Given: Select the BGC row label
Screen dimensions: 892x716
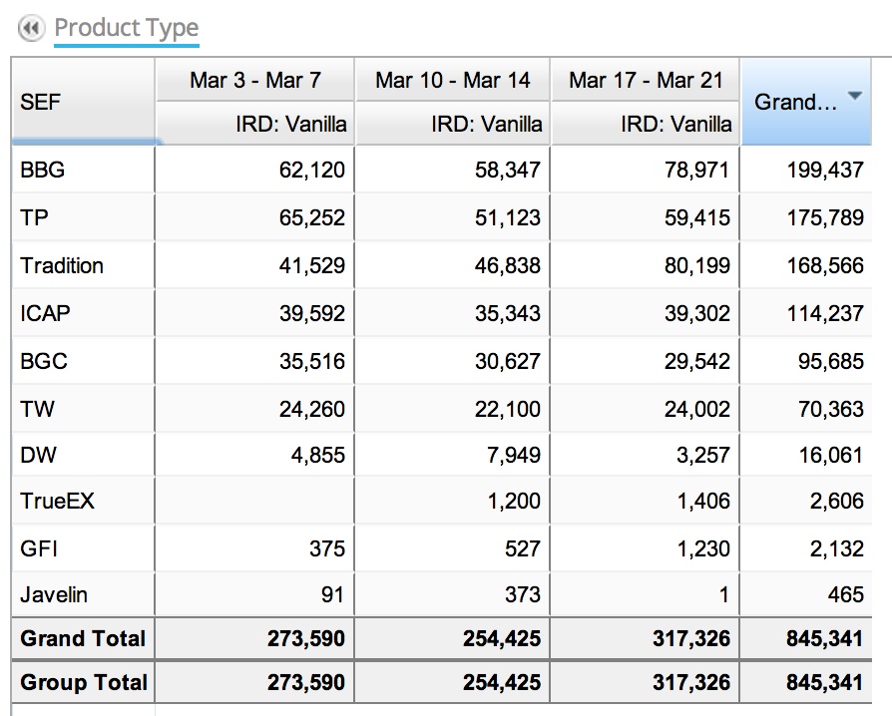Looking at the screenshot, I should coord(44,361).
